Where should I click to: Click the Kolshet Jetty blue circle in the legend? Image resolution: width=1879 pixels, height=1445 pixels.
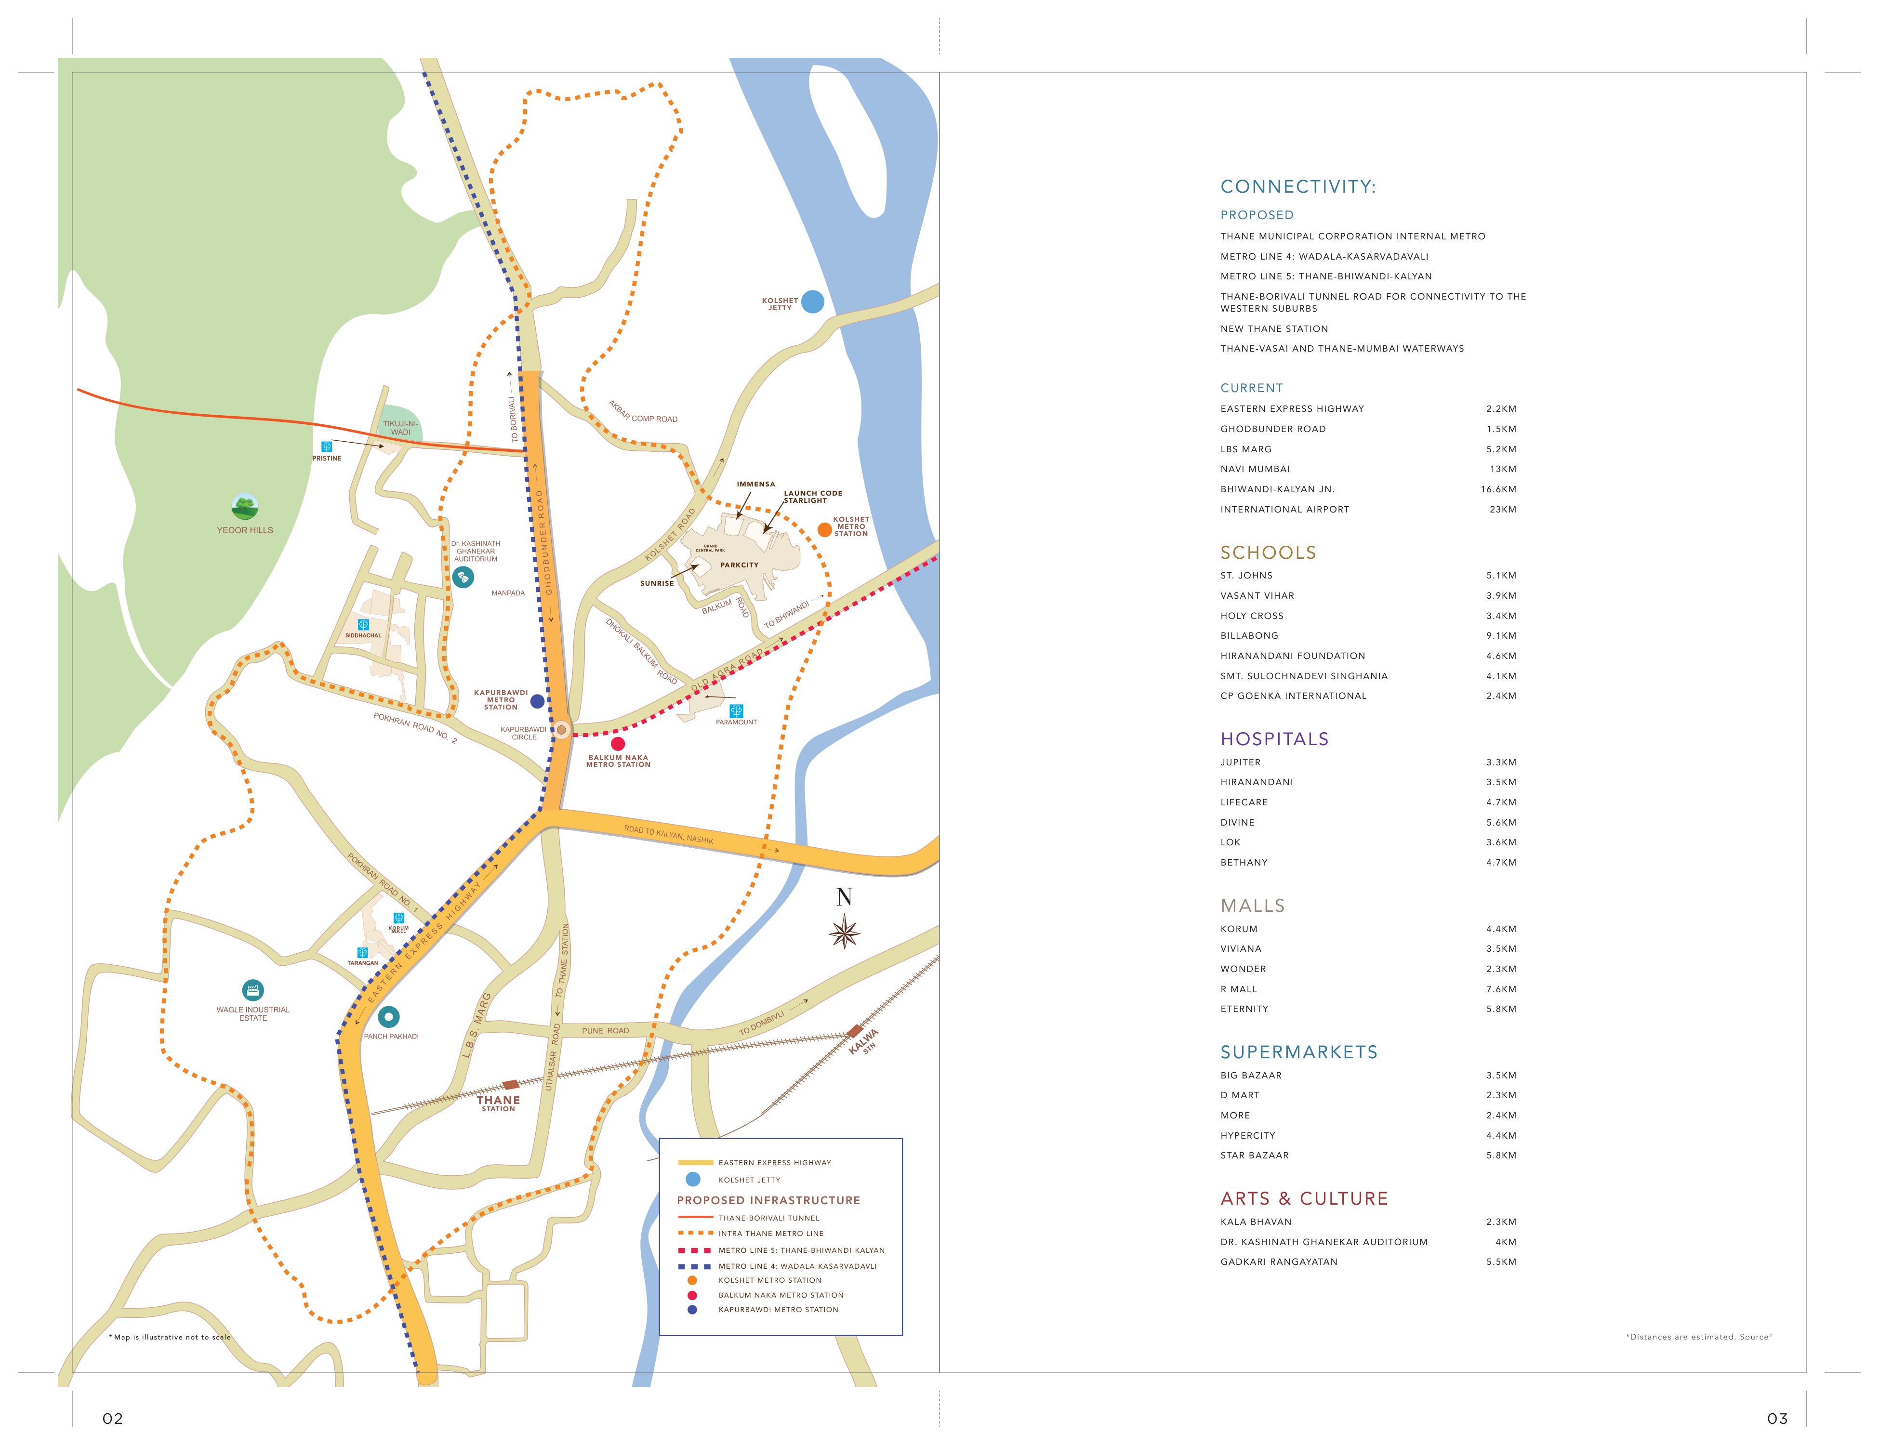coord(693,1180)
